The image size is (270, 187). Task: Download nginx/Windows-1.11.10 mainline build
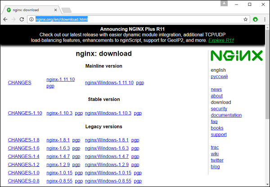click(x=109, y=83)
